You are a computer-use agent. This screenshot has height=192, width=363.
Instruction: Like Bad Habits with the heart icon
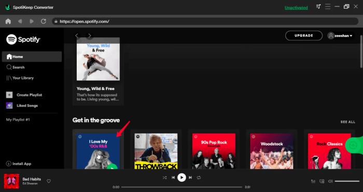click(49, 181)
